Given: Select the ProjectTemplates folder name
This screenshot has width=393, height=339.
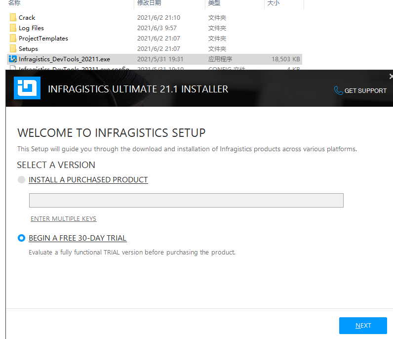Looking at the screenshot, I should [43, 39].
